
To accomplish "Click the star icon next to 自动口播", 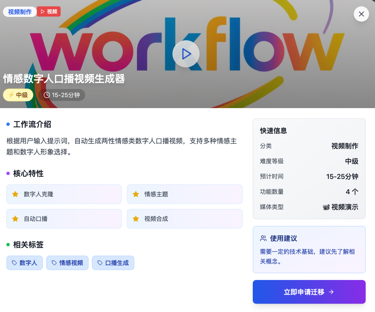I will tap(15, 219).
